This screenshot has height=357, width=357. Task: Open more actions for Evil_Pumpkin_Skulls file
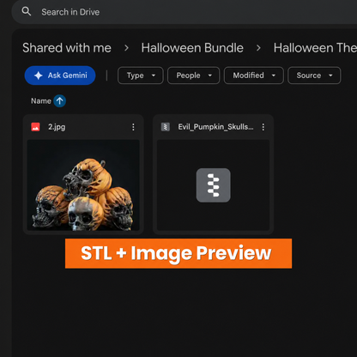[263, 127]
